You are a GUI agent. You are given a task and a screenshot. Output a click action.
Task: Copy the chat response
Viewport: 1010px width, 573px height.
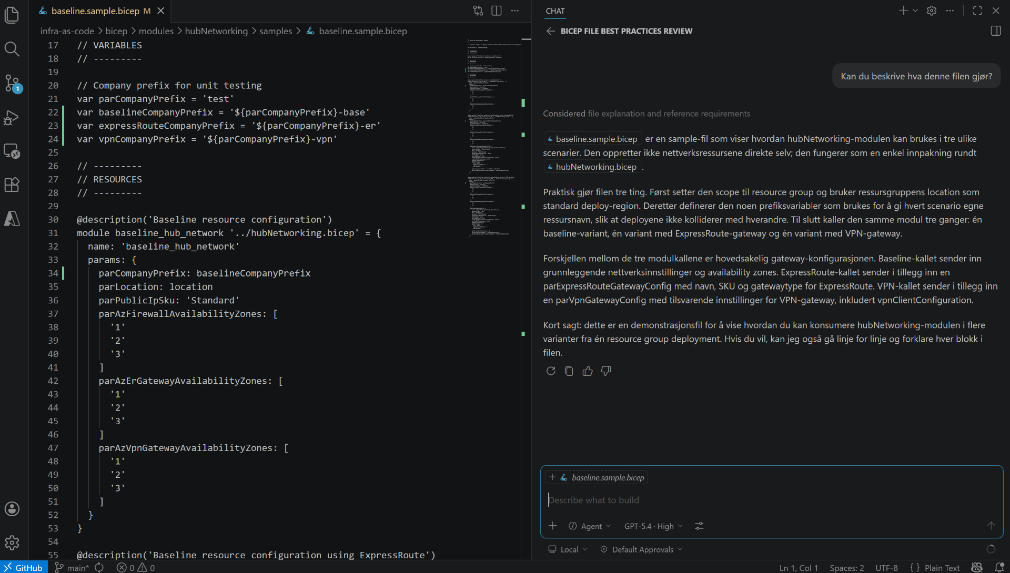569,371
